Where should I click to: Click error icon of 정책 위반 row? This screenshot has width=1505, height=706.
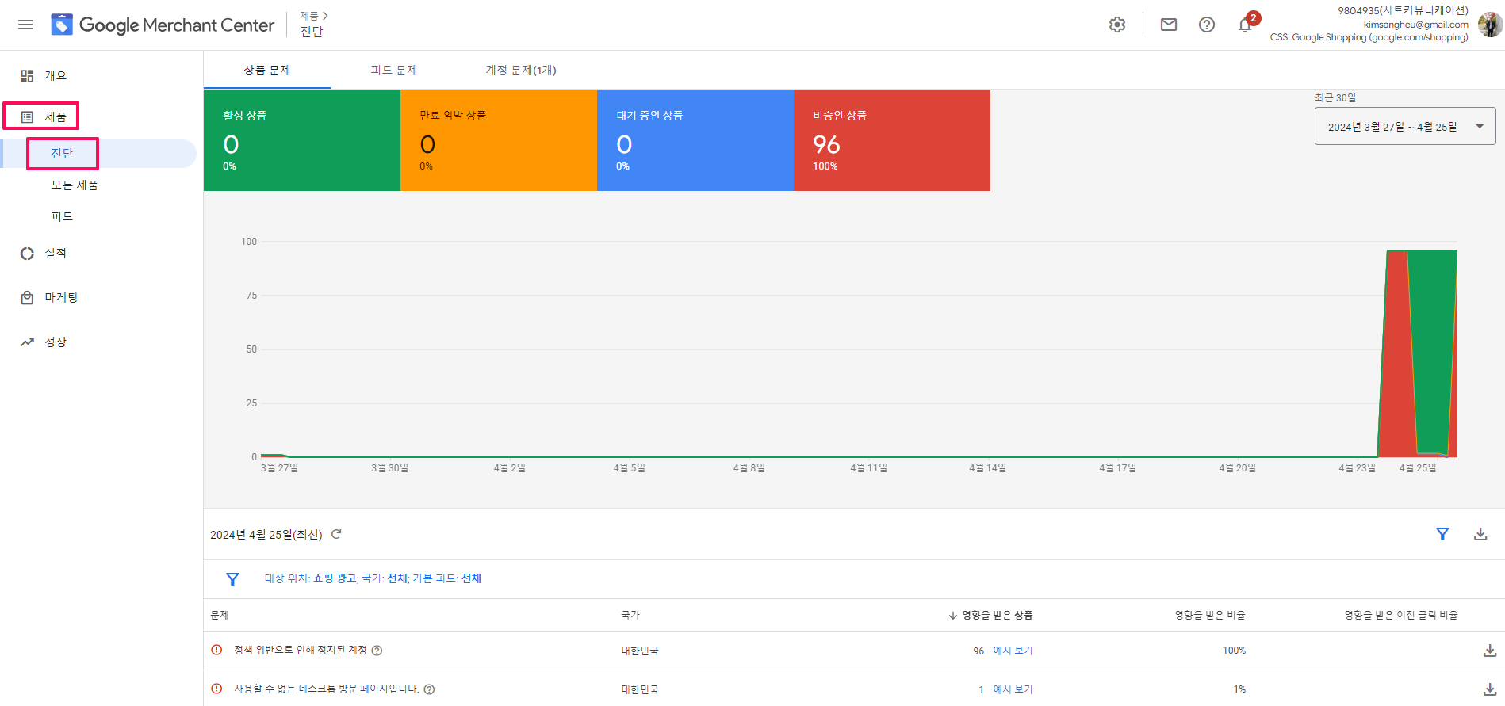click(x=216, y=650)
